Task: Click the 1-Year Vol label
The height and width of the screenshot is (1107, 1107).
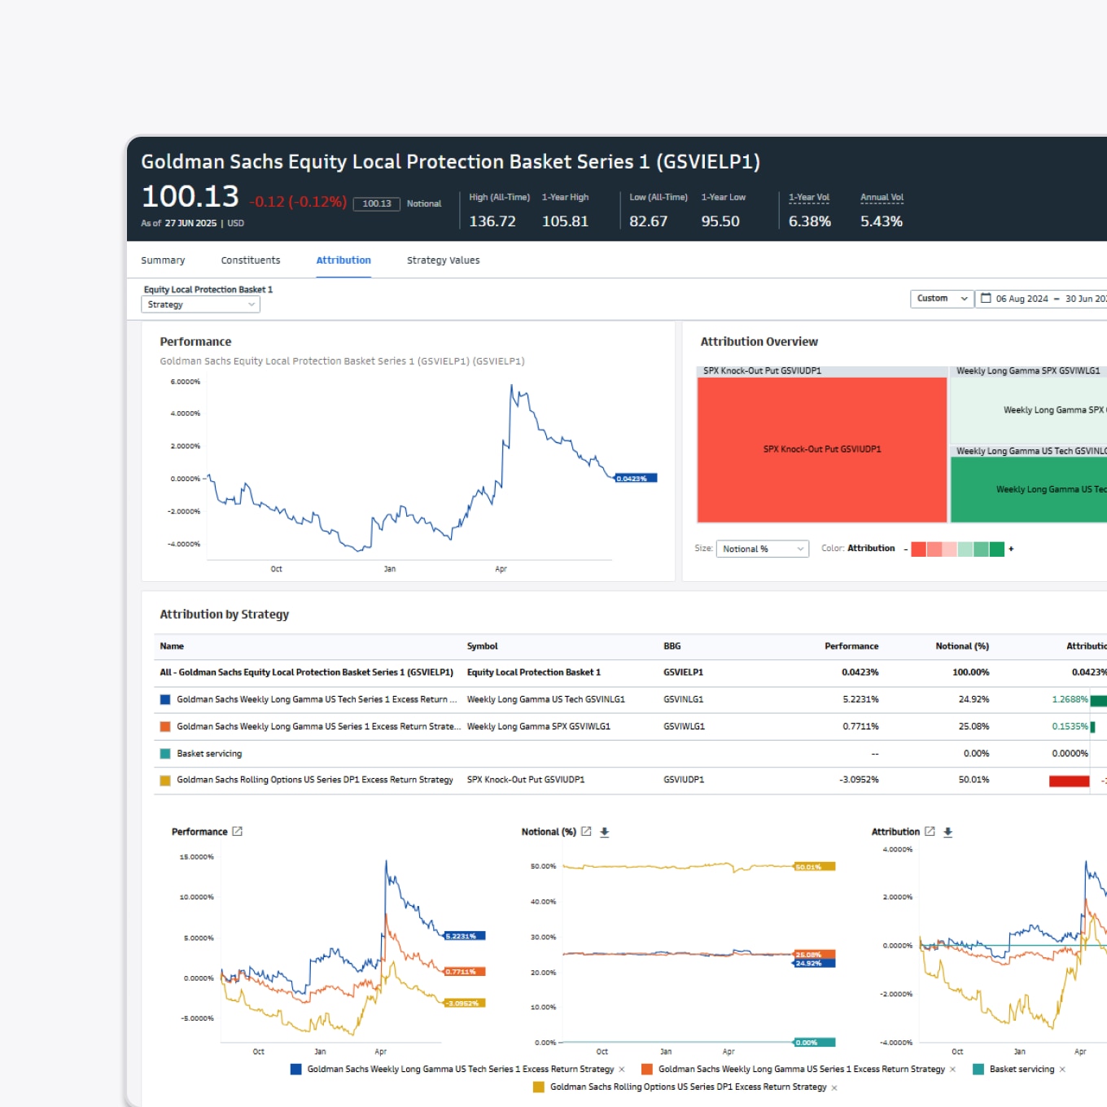Action: coord(809,198)
